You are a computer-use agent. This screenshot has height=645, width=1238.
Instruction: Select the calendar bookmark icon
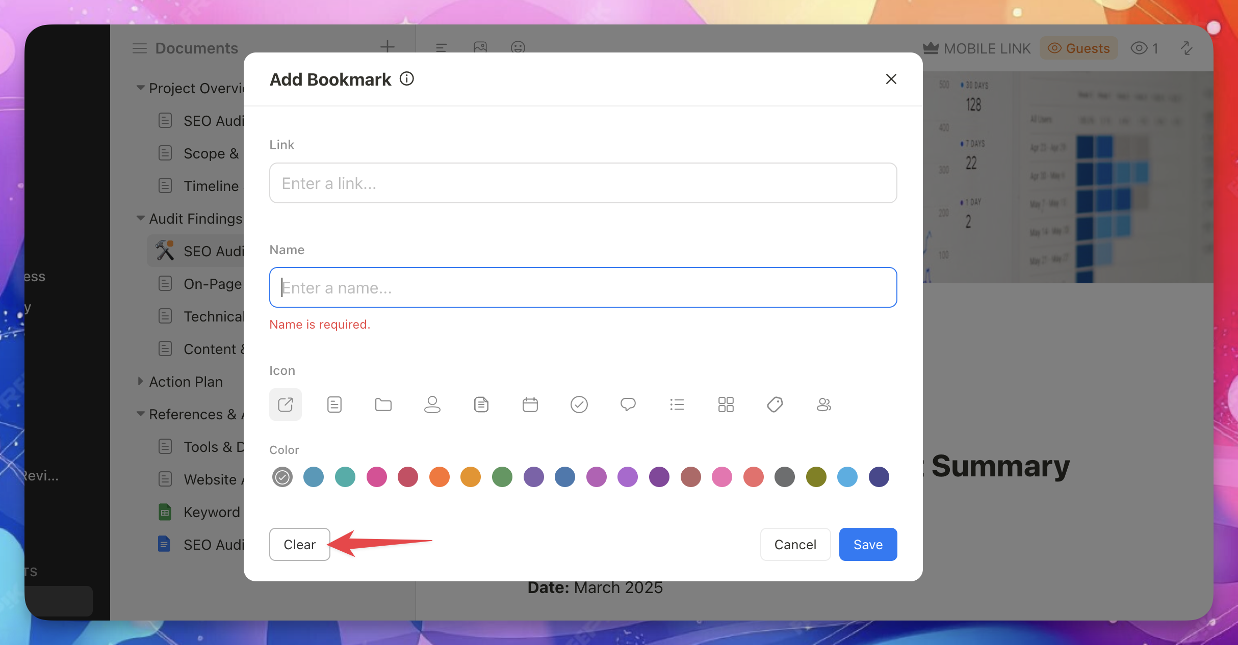pos(530,405)
